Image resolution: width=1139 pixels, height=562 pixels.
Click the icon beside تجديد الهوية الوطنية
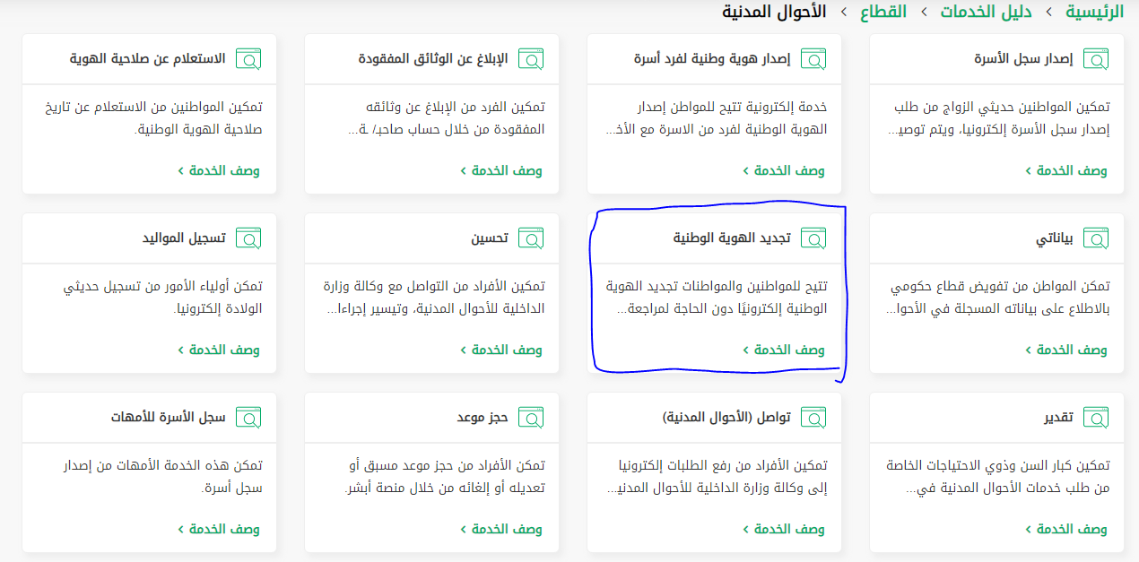[813, 238]
